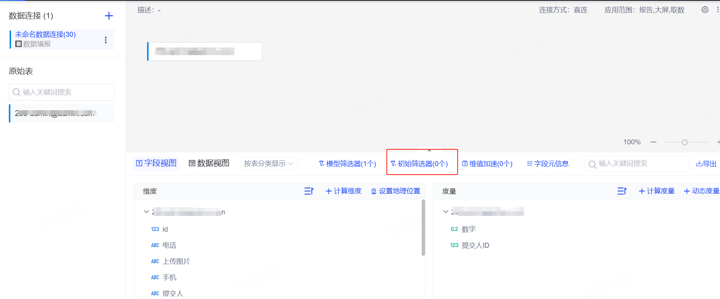This screenshot has height=299, width=720.
Task: Collapse the table group in 度量 panel
Action: 445,212
